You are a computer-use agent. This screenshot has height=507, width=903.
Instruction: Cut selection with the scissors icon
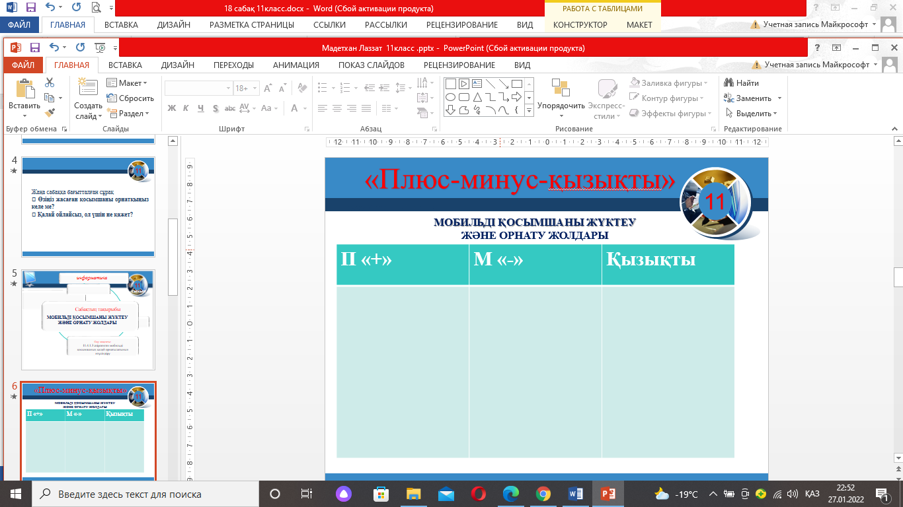pos(50,83)
